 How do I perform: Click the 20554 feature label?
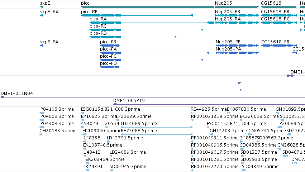coord(112,124)
